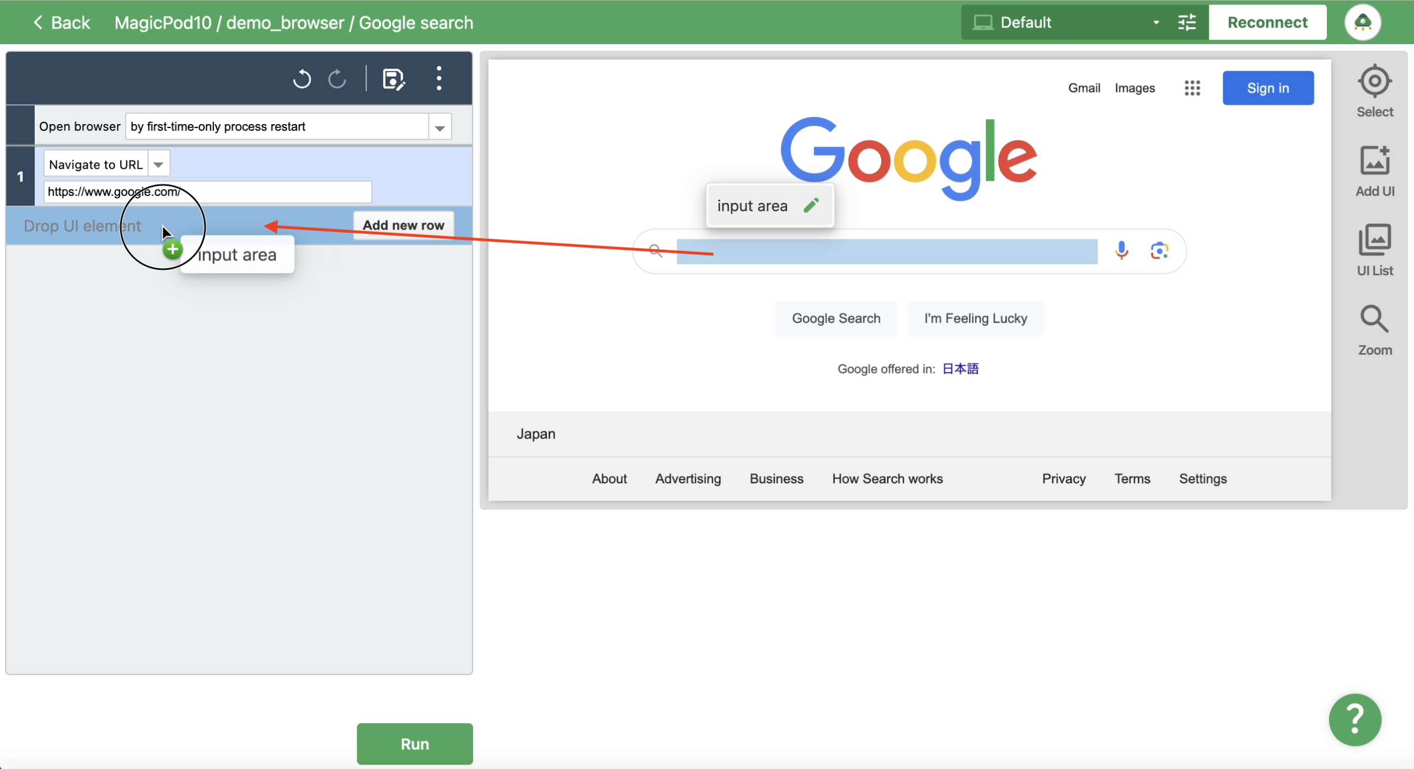
Task: Expand the Navigate to URL command dropdown
Action: pyautogui.click(x=158, y=164)
